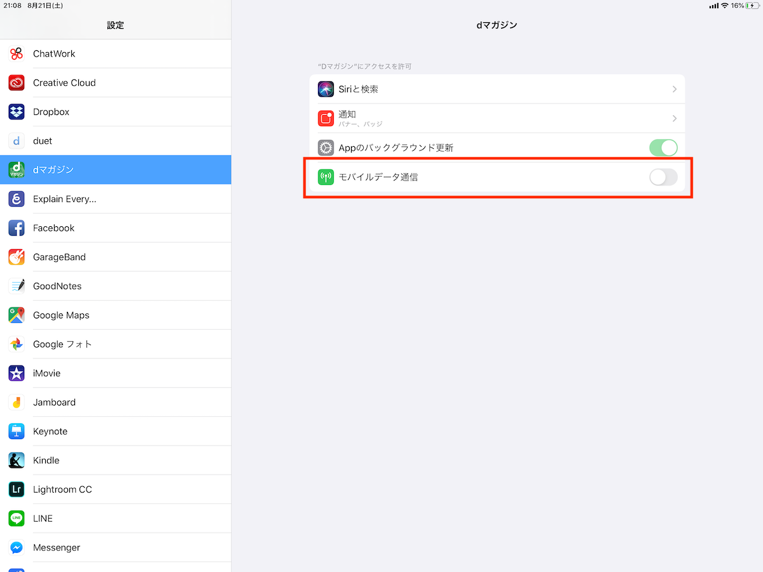
Task: Open Siriと検索 via its chevron
Action: click(x=675, y=89)
